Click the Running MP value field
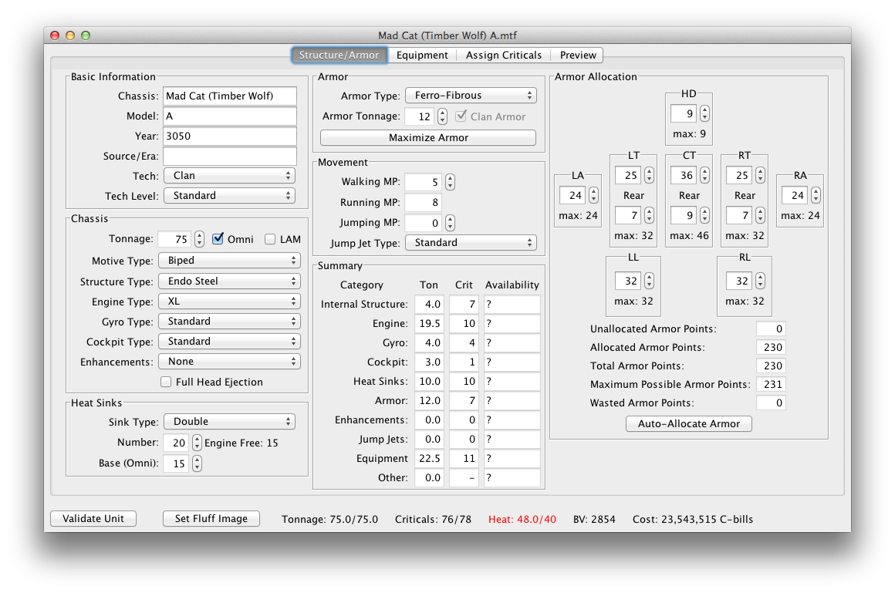The height and width of the screenshot is (593, 895). 424,202
